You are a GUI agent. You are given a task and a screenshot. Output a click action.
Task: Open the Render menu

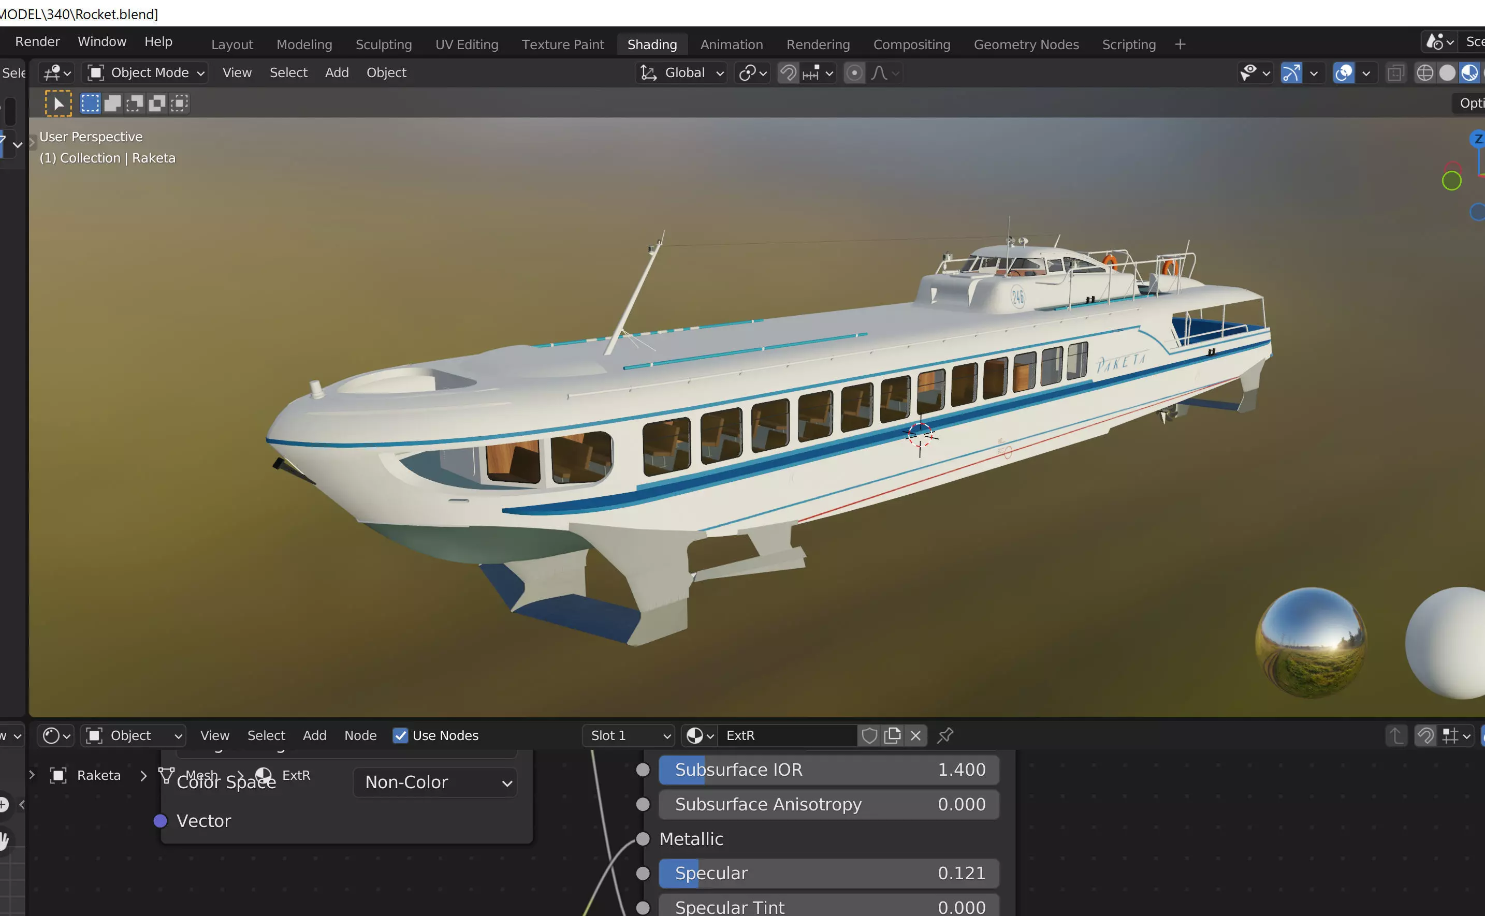38,42
